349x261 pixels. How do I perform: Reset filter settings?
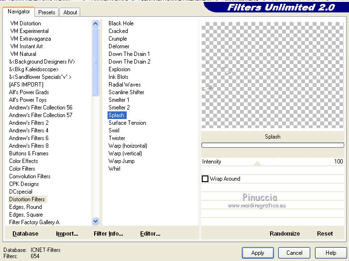[x=325, y=234]
